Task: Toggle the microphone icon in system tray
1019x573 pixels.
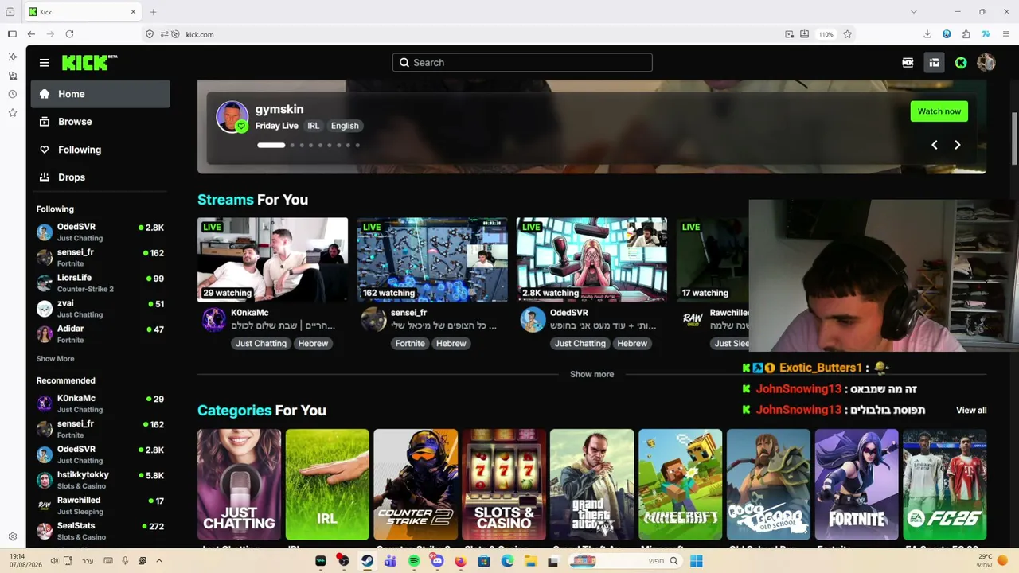Action: pos(125,561)
